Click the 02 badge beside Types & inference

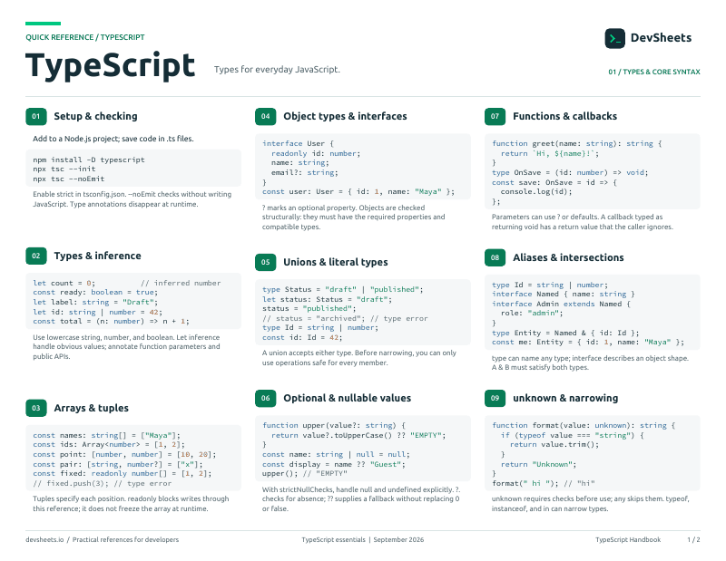tap(36, 256)
